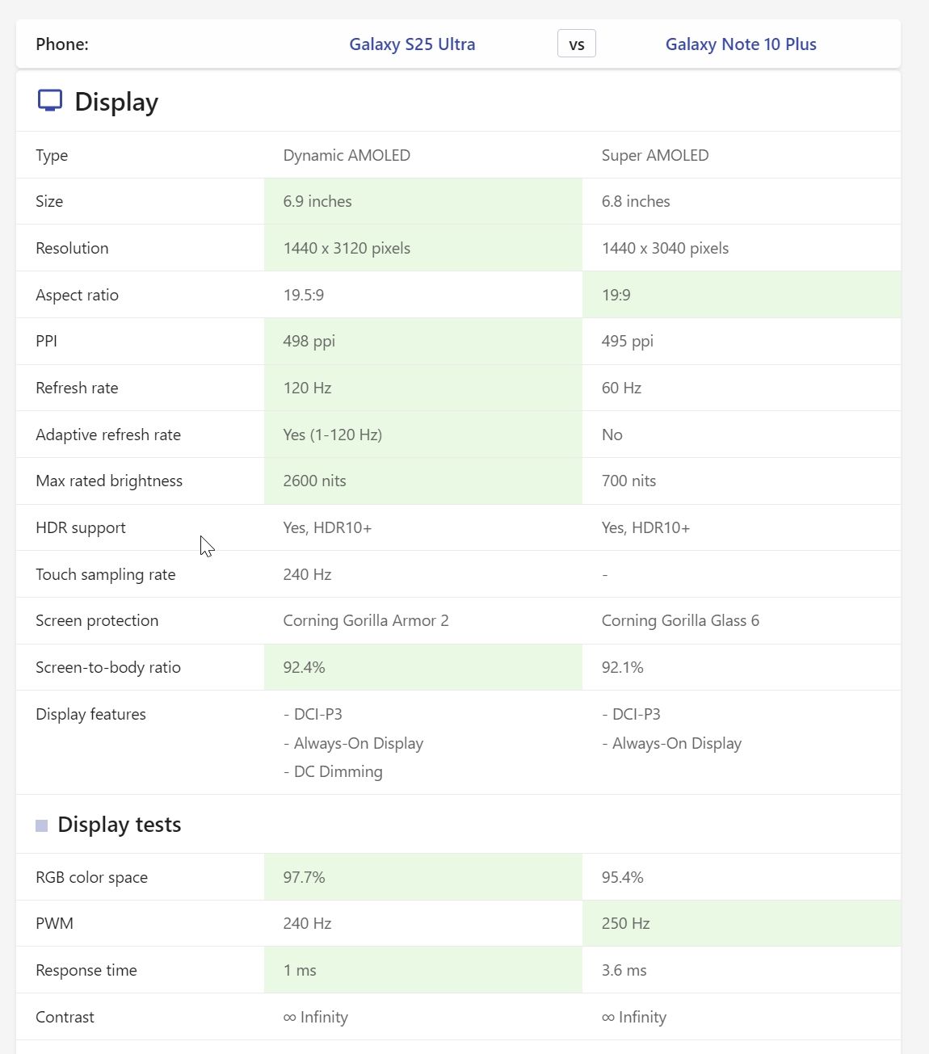Viewport: 929px width, 1054px height.
Task: Click the Display features row label
Action: (x=90, y=714)
